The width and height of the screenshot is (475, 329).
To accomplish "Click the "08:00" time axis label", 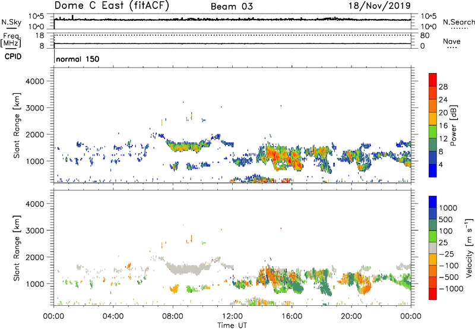I will coord(173,317).
